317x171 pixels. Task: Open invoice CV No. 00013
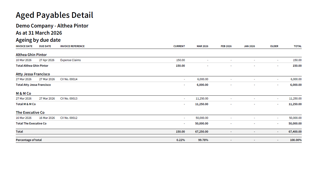tap(69, 98)
